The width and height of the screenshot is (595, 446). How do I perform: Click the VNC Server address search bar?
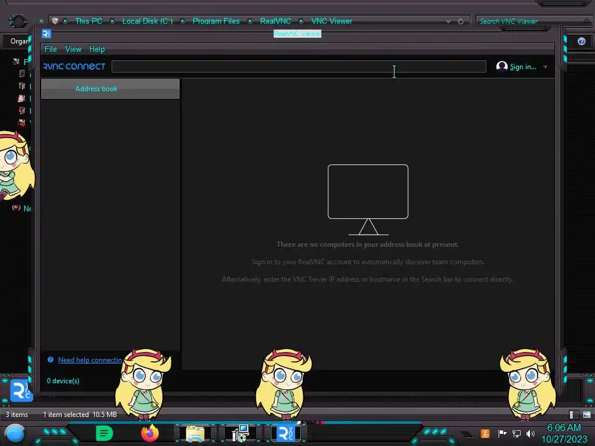tap(299, 66)
